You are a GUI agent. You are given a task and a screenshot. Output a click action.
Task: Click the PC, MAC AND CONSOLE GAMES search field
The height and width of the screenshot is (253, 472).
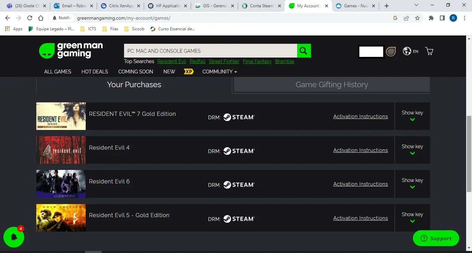tap(210, 51)
